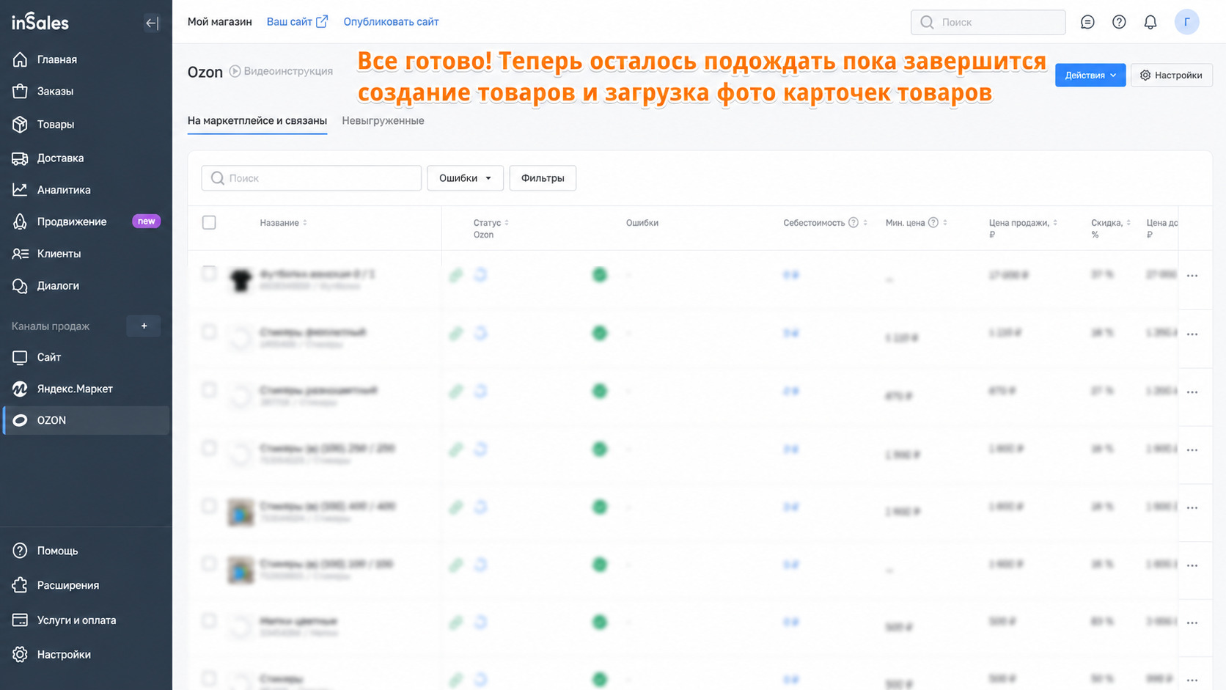Focus the product Поиск field above table
Image resolution: width=1226 pixels, height=690 pixels.
312,178
